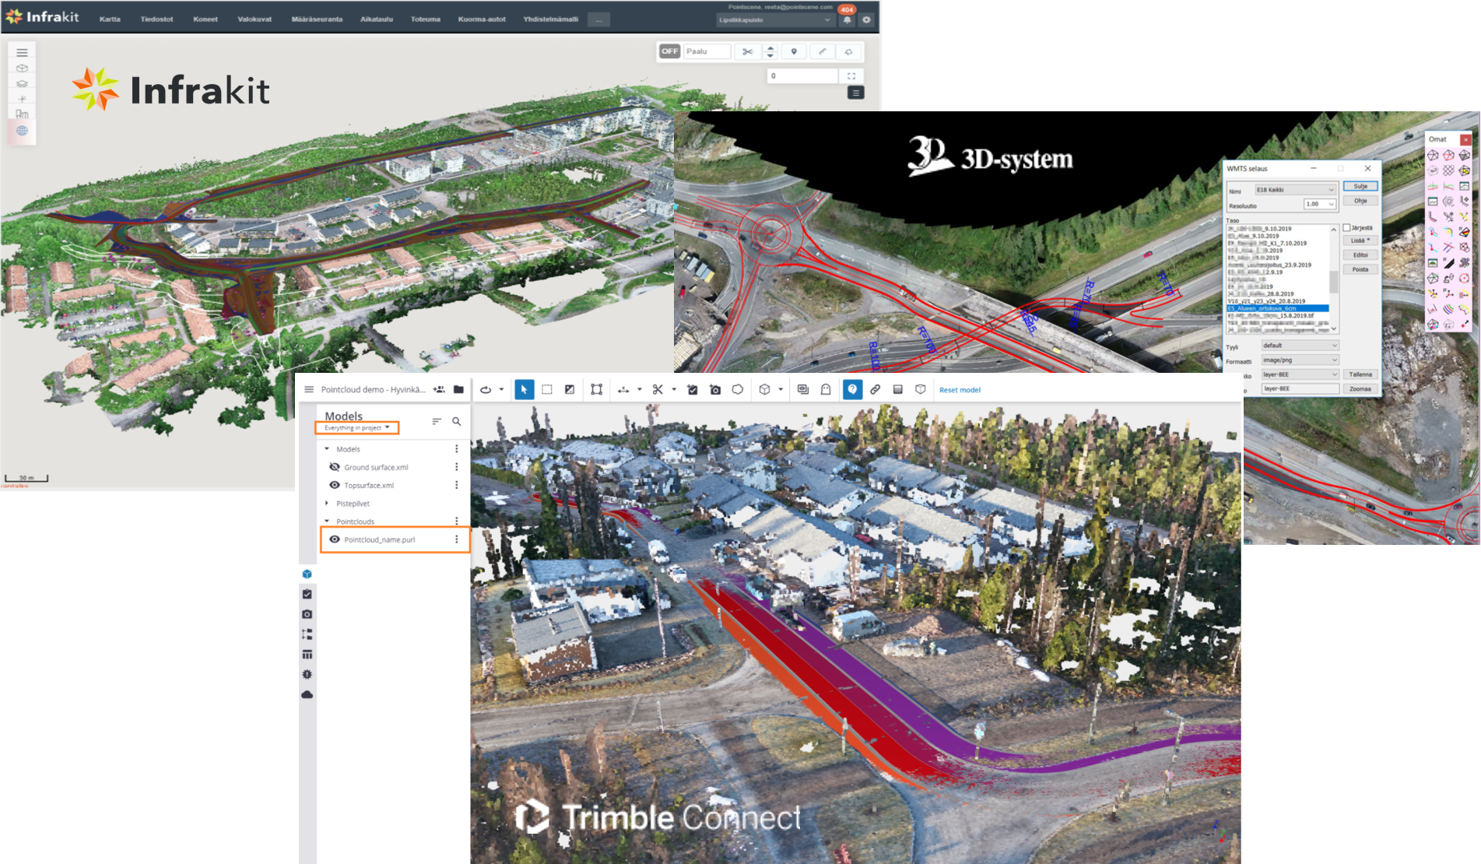Open the Tyyli default dropdown

tap(1300, 346)
